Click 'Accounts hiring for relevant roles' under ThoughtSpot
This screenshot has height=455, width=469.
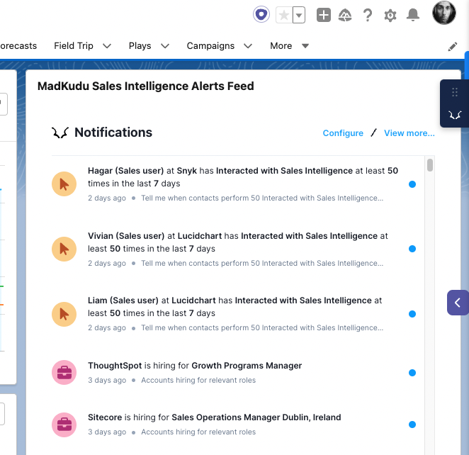(198, 380)
